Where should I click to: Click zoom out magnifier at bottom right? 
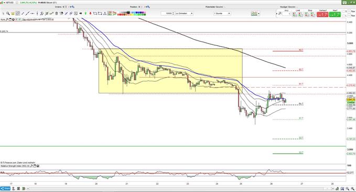(348, 189)
